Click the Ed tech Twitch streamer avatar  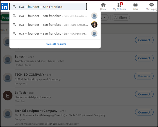click(x=8, y=59)
